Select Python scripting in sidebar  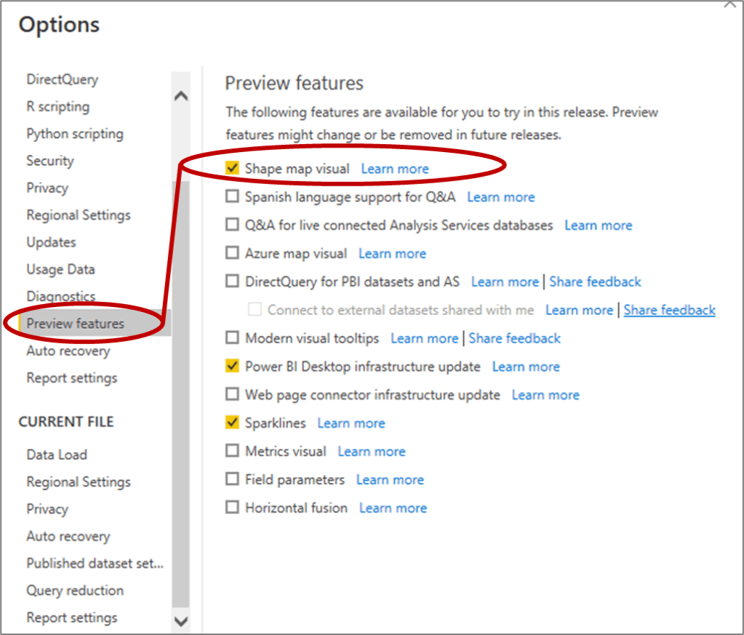pyautogui.click(x=75, y=134)
